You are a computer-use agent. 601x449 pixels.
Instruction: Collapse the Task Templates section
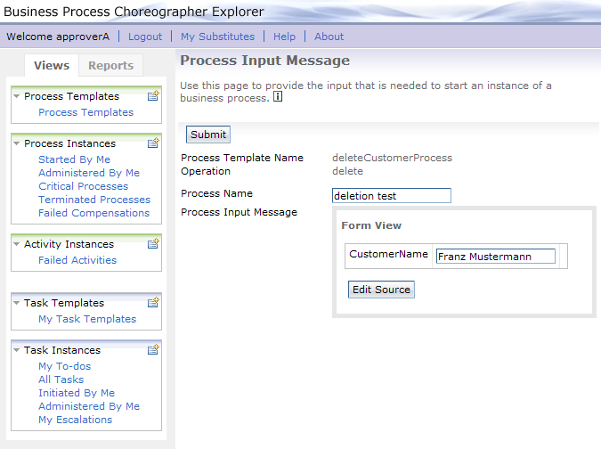pos(17,303)
